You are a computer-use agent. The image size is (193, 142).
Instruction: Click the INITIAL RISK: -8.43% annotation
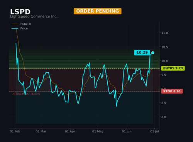click(26, 94)
